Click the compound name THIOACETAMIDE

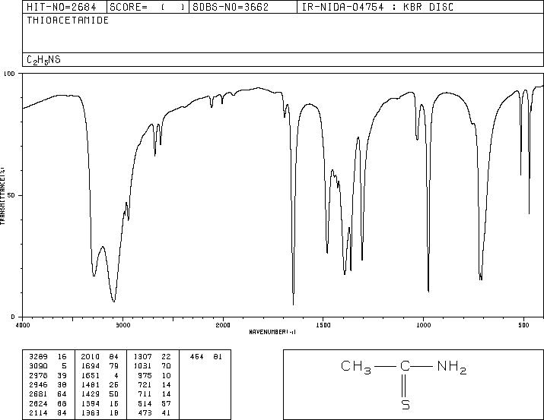point(68,21)
